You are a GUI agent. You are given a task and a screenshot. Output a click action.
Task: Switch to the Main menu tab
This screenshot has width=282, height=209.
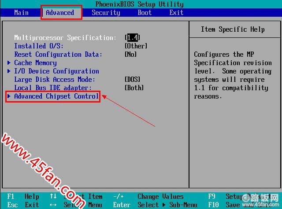21,13
